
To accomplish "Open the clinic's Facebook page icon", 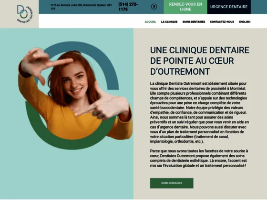I will [154, 7].
